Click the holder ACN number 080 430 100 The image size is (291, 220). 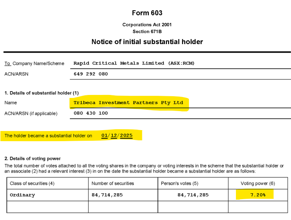91,114
